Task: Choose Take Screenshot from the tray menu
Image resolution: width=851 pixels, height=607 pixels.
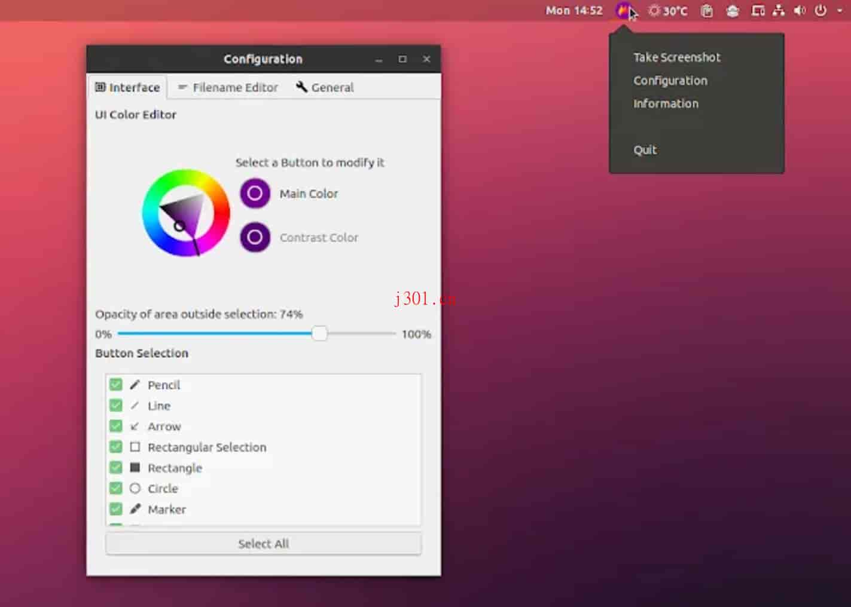Action: coord(676,57)
